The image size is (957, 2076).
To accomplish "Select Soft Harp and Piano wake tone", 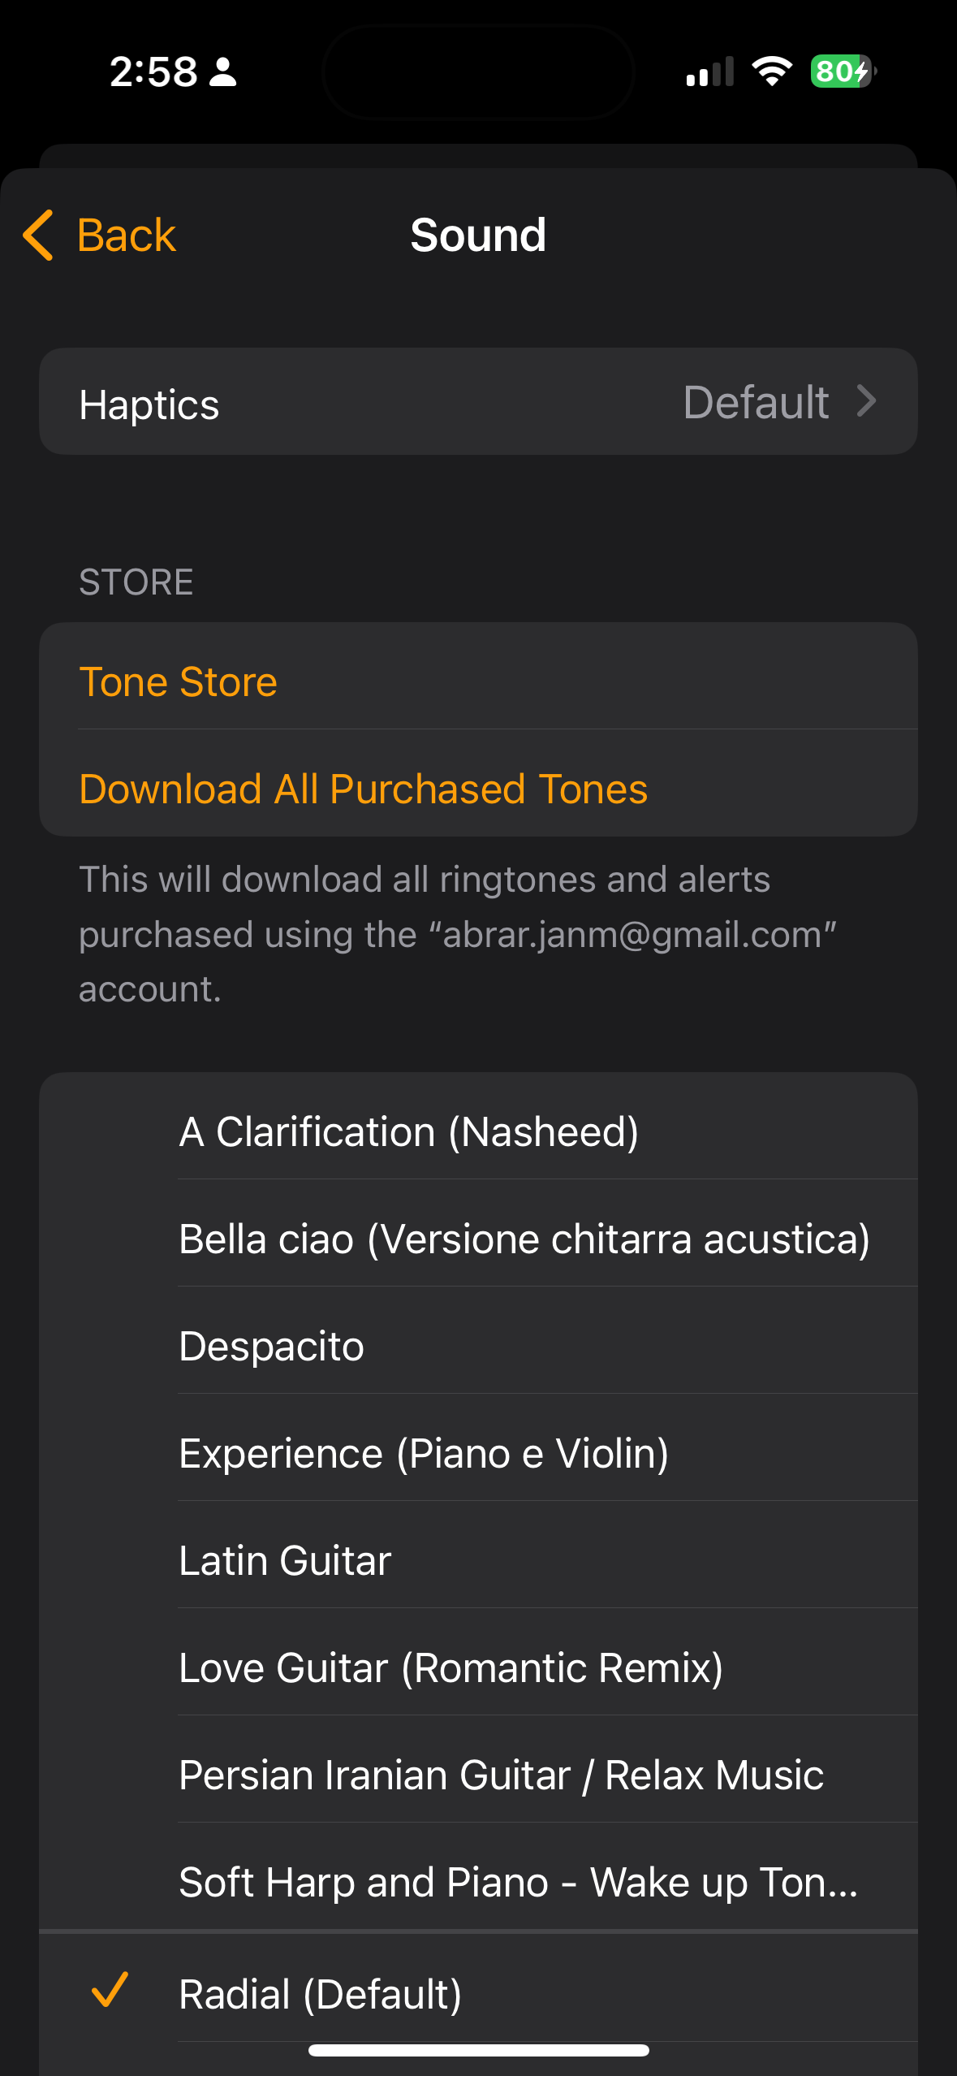I will pos(478,1882).
